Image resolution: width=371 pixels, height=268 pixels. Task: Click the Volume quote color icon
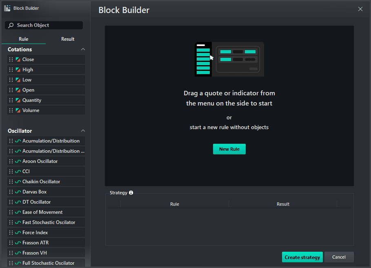(x=18, y=110)
